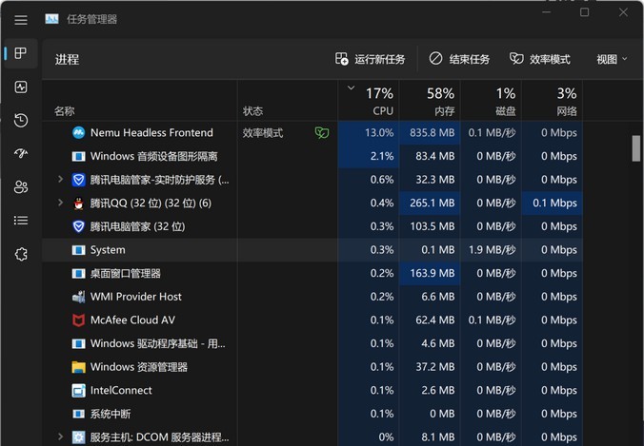The width and height of the screenshot is (644, 446).
Task: Click the green efficiency mode leaf icon
Action: click(x=322, y=133)
